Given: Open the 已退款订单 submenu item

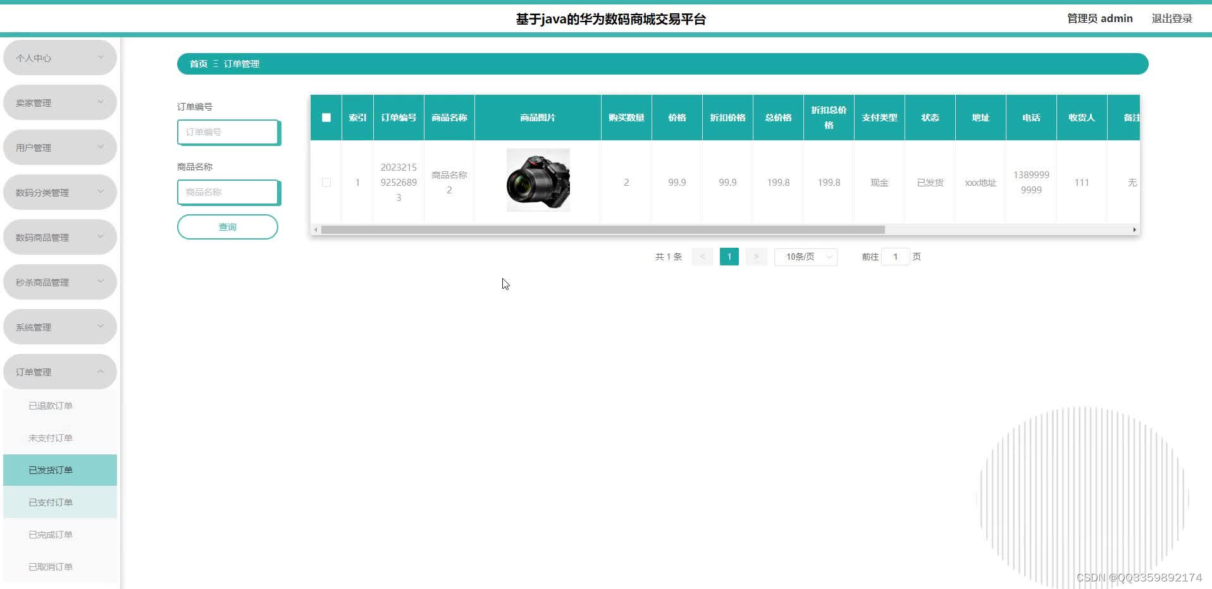Looking at the screenshot, I should tap(60, 406).
